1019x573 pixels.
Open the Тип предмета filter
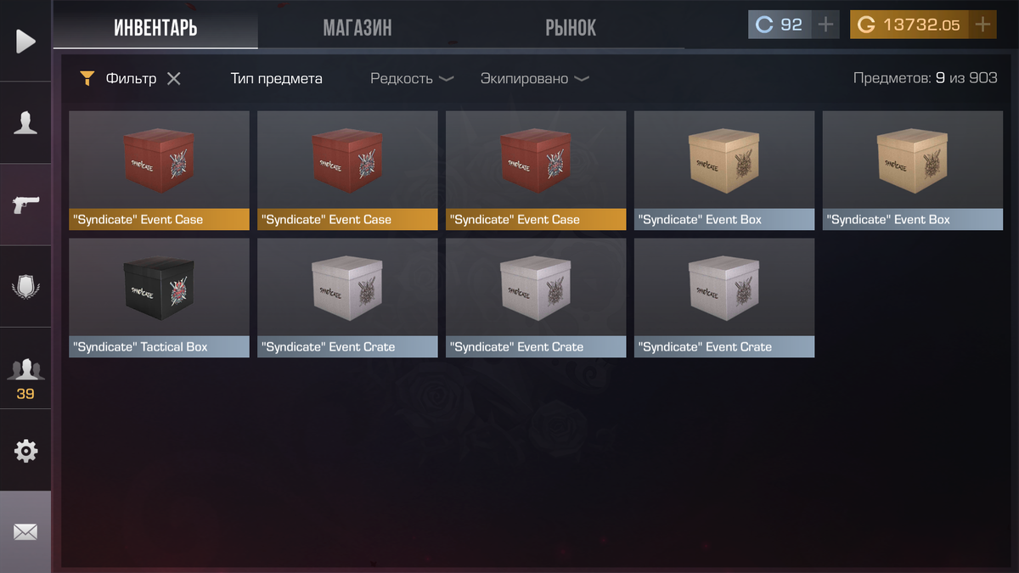277,79
